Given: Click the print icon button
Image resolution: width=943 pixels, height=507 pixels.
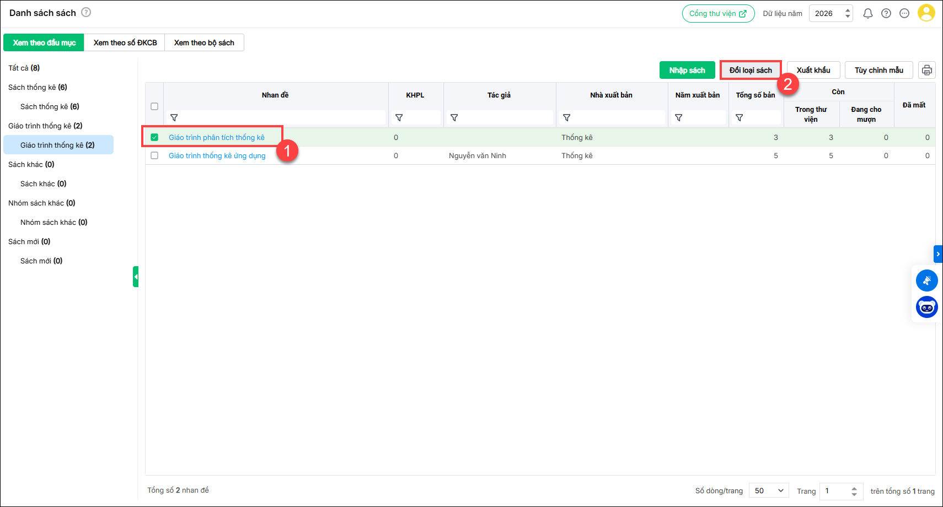Looking at the screenshot, I should click(x=926, y=70).
